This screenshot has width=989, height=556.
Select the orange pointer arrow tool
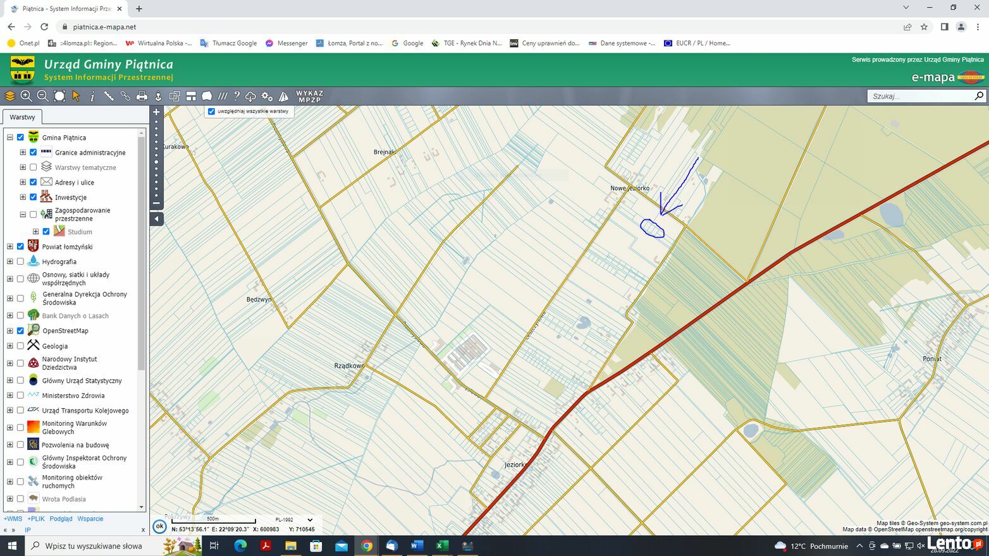pyautogui.click(x=76, y=96)
